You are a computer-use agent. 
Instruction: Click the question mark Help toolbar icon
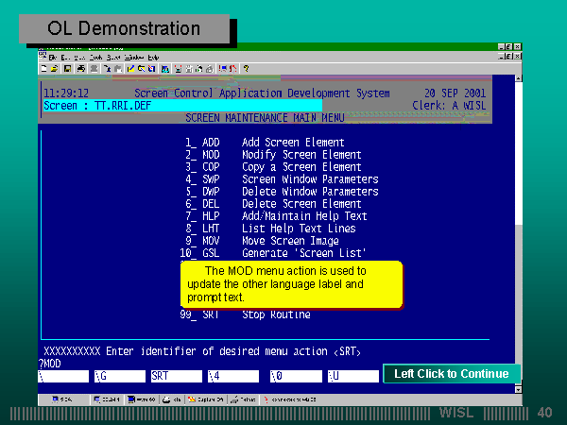246,69
